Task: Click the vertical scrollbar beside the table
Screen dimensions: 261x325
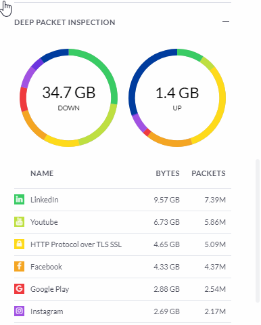Action: click(258, 231)
